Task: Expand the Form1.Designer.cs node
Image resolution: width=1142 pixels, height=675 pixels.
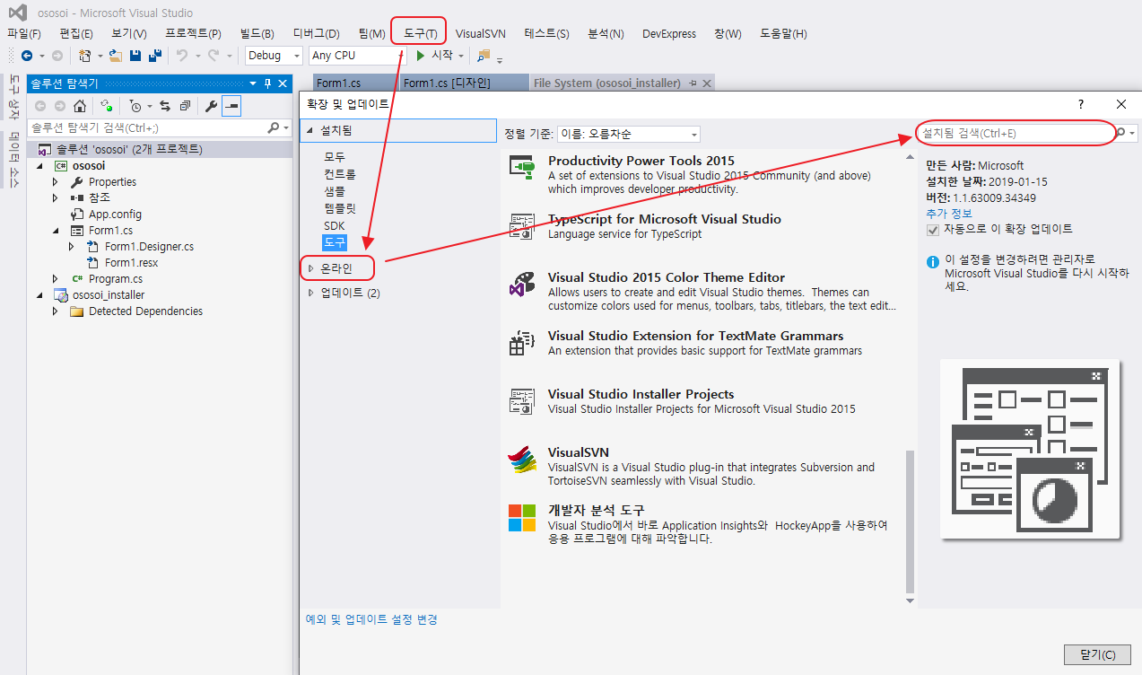Action: coord(72,247)
